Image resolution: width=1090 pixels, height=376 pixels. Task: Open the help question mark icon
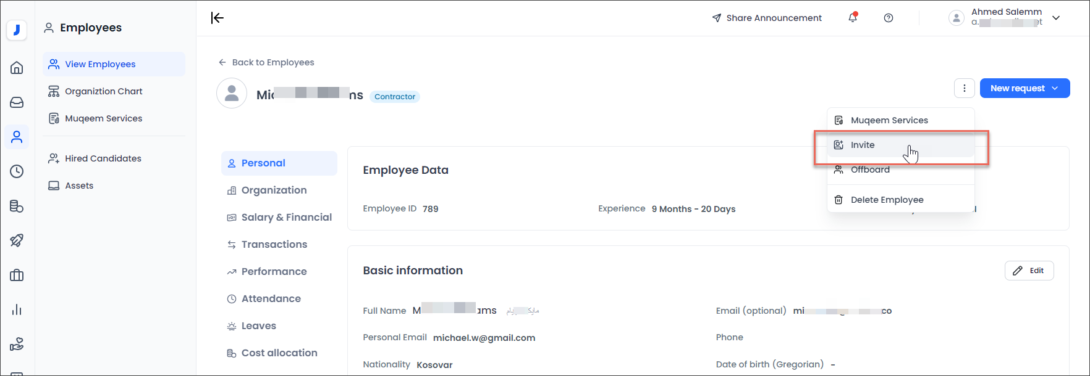[889, 18]
